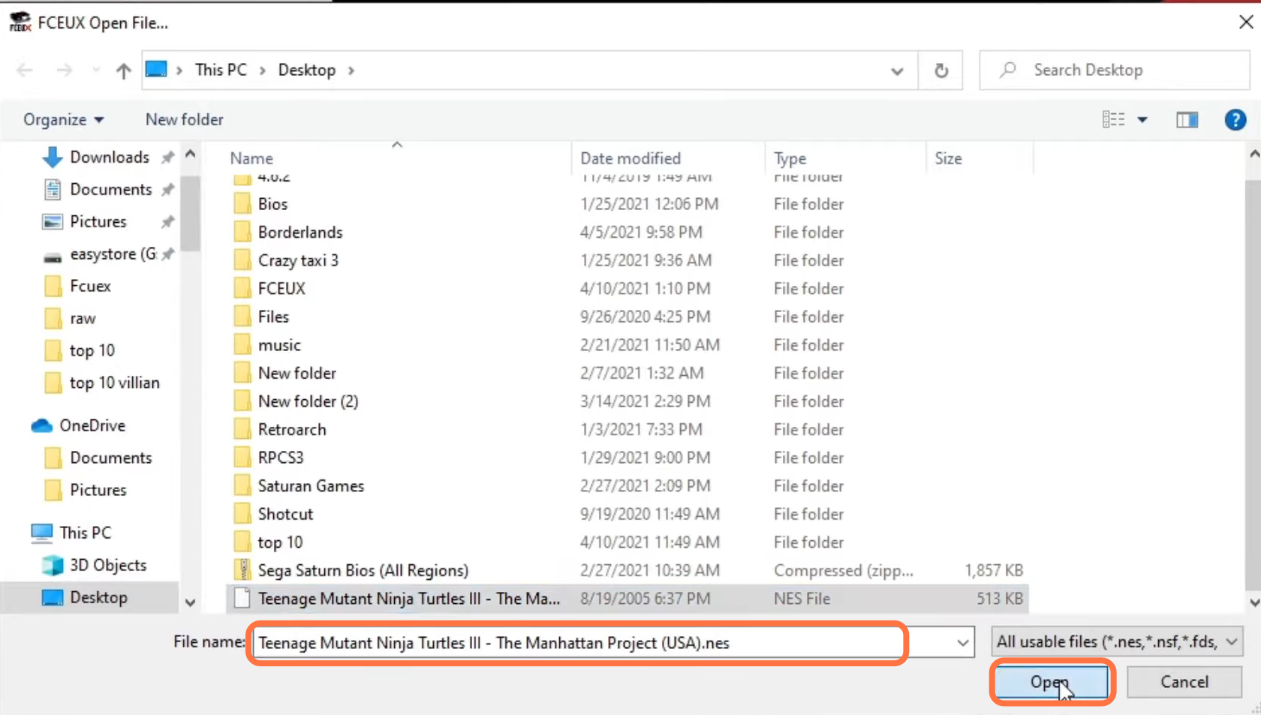
Task: Select the RPCS3 folder icon
Action: coord(242,458)
